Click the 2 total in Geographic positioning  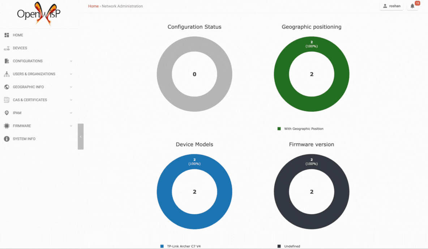click(312, 74)
